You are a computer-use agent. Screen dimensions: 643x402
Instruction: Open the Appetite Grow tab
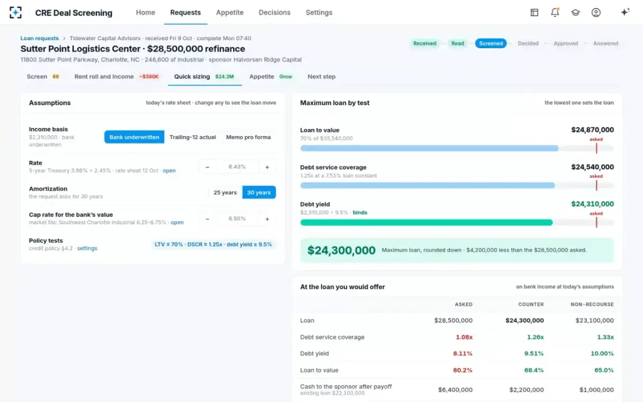(272, 77)
